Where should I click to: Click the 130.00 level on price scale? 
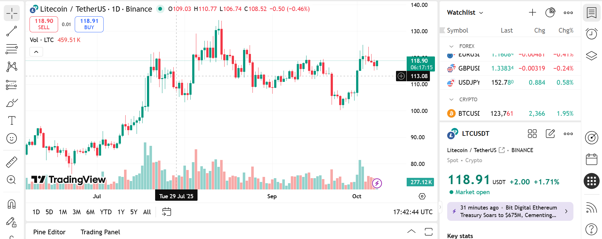coord(419,31)
